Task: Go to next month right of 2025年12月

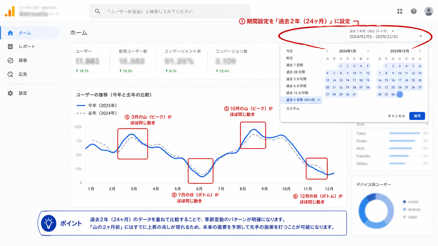Action: click(420, 51)
